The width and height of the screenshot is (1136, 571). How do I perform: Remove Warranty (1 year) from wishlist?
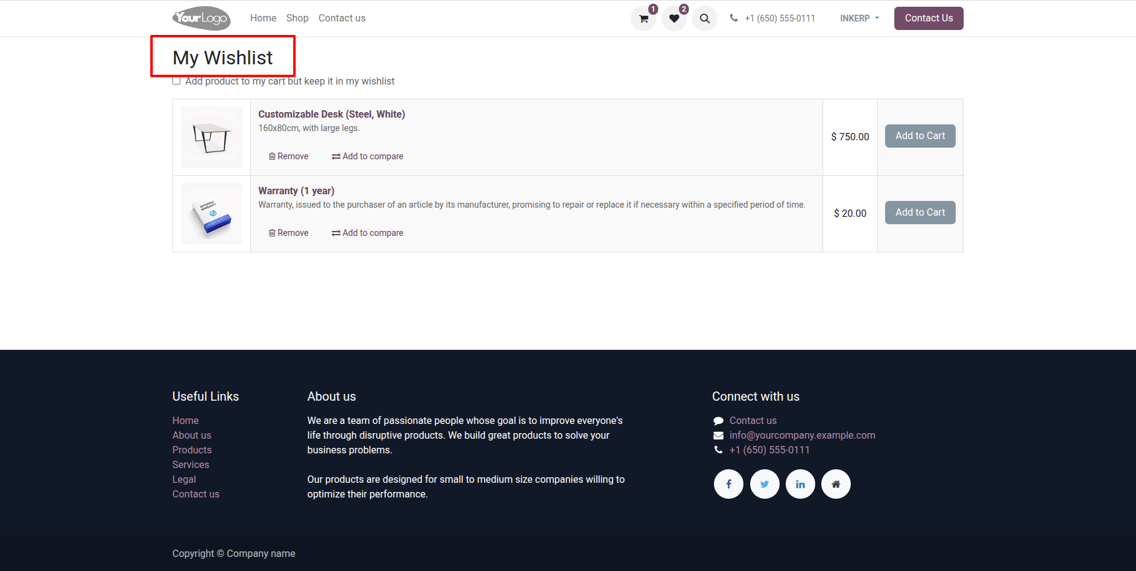(288, 233)
